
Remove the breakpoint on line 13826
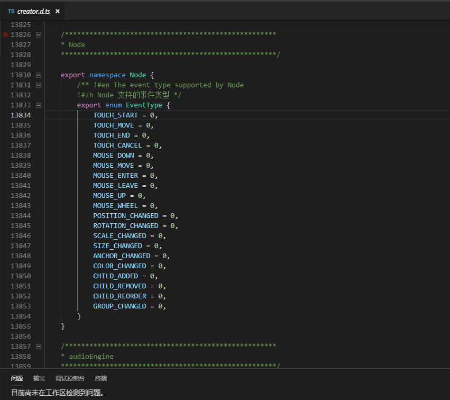pyautogui.click(x=6, y=34)
